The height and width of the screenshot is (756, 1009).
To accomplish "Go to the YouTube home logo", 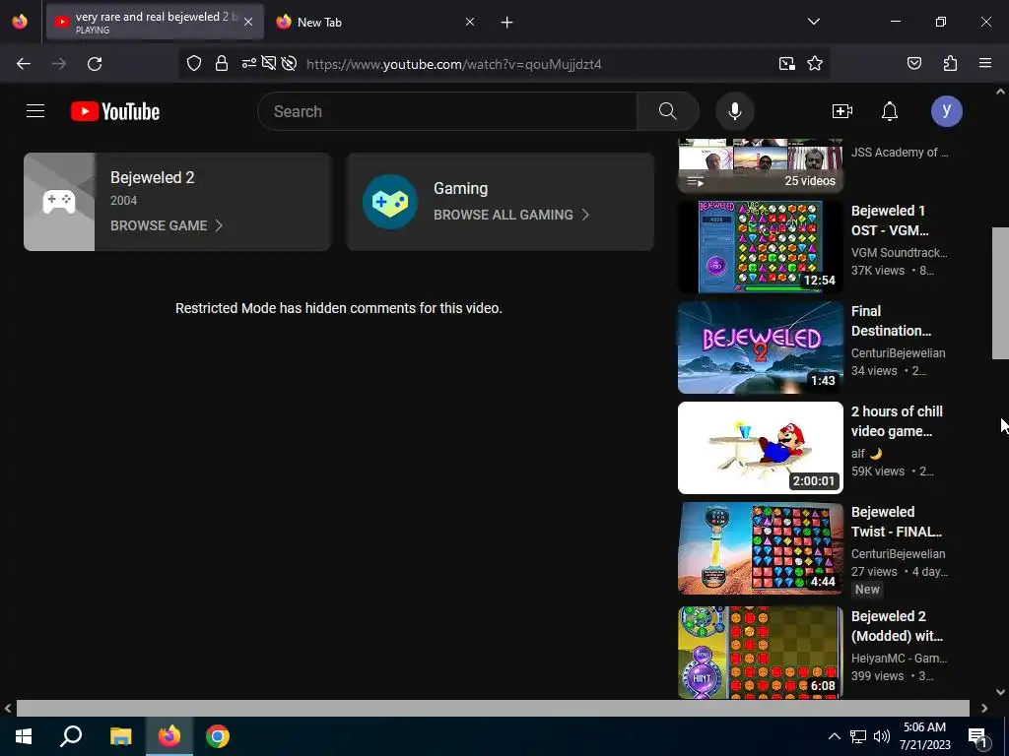I will 115,111.
